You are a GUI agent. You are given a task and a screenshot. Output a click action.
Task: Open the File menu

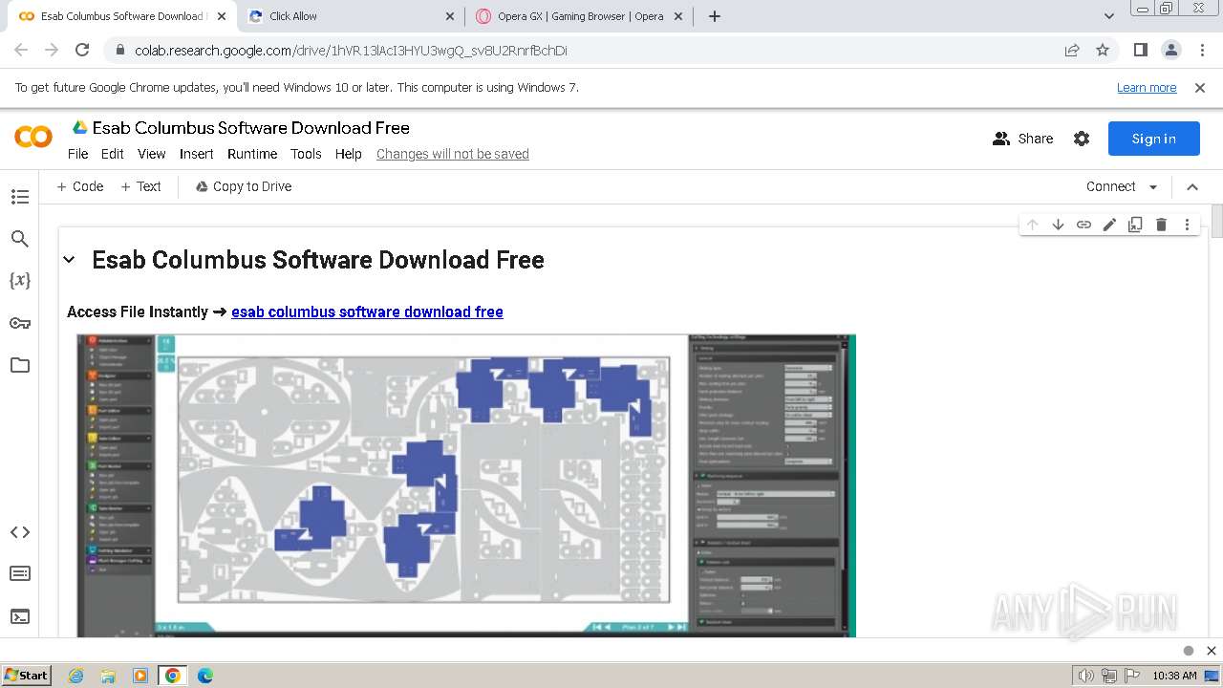click(x=77, y=154)
